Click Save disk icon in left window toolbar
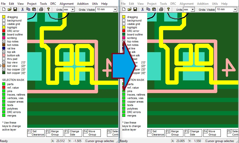The width and height of the screenshot is (239, 143). coord(15,9)
